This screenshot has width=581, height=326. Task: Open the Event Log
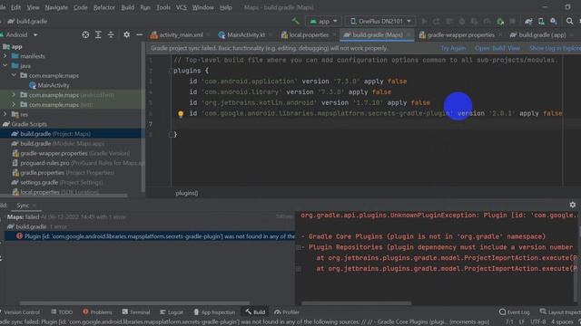pos(515,312)
